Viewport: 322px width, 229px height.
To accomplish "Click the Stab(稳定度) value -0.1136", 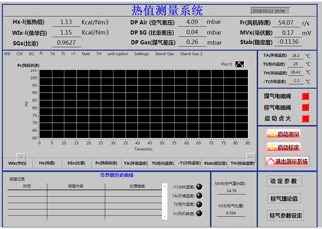I will point(288,42).
